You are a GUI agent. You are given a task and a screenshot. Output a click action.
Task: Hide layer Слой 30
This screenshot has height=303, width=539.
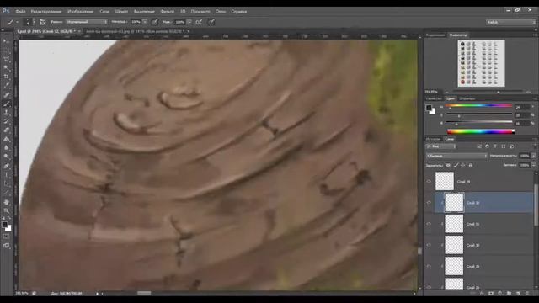click(429, 245)
